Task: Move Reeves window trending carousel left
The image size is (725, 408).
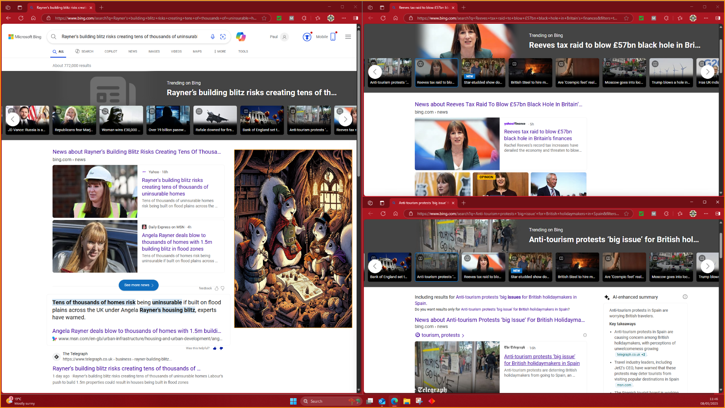Action: 375,72
